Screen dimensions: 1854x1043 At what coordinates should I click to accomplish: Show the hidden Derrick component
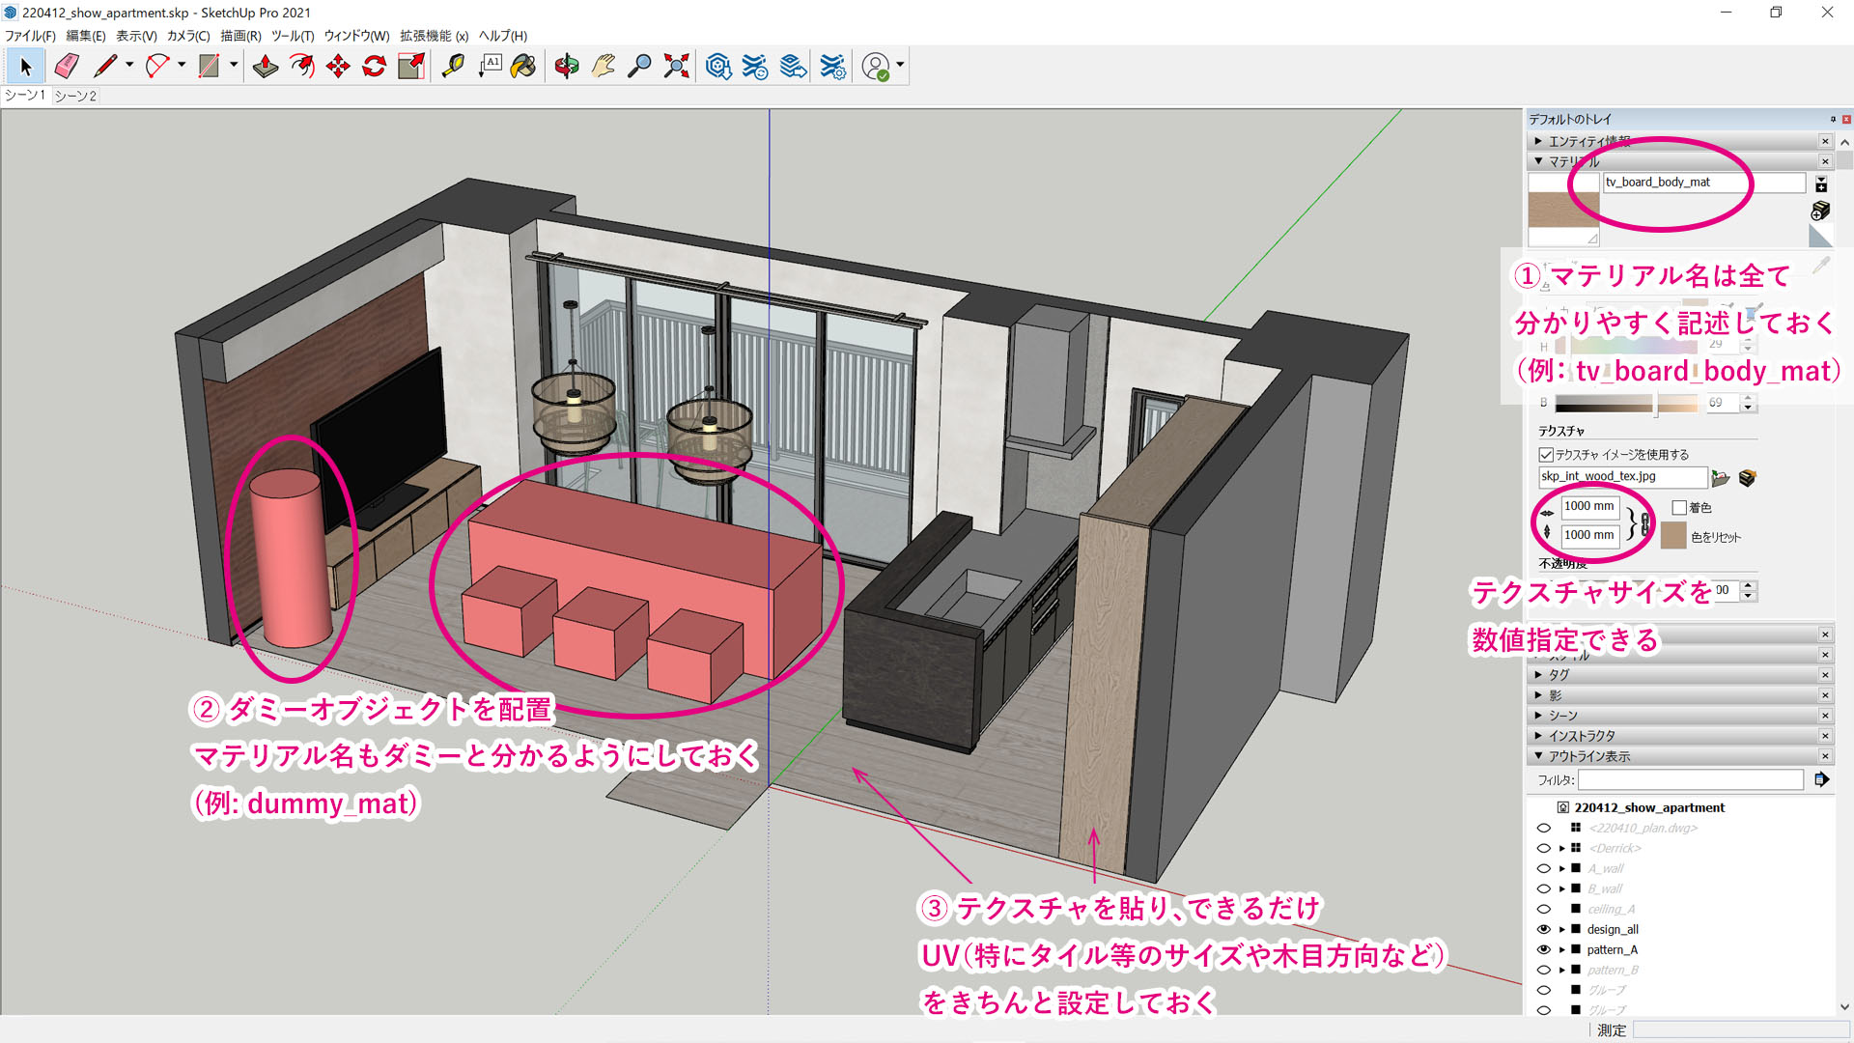pyautogui.click(x=1543, y=849)
